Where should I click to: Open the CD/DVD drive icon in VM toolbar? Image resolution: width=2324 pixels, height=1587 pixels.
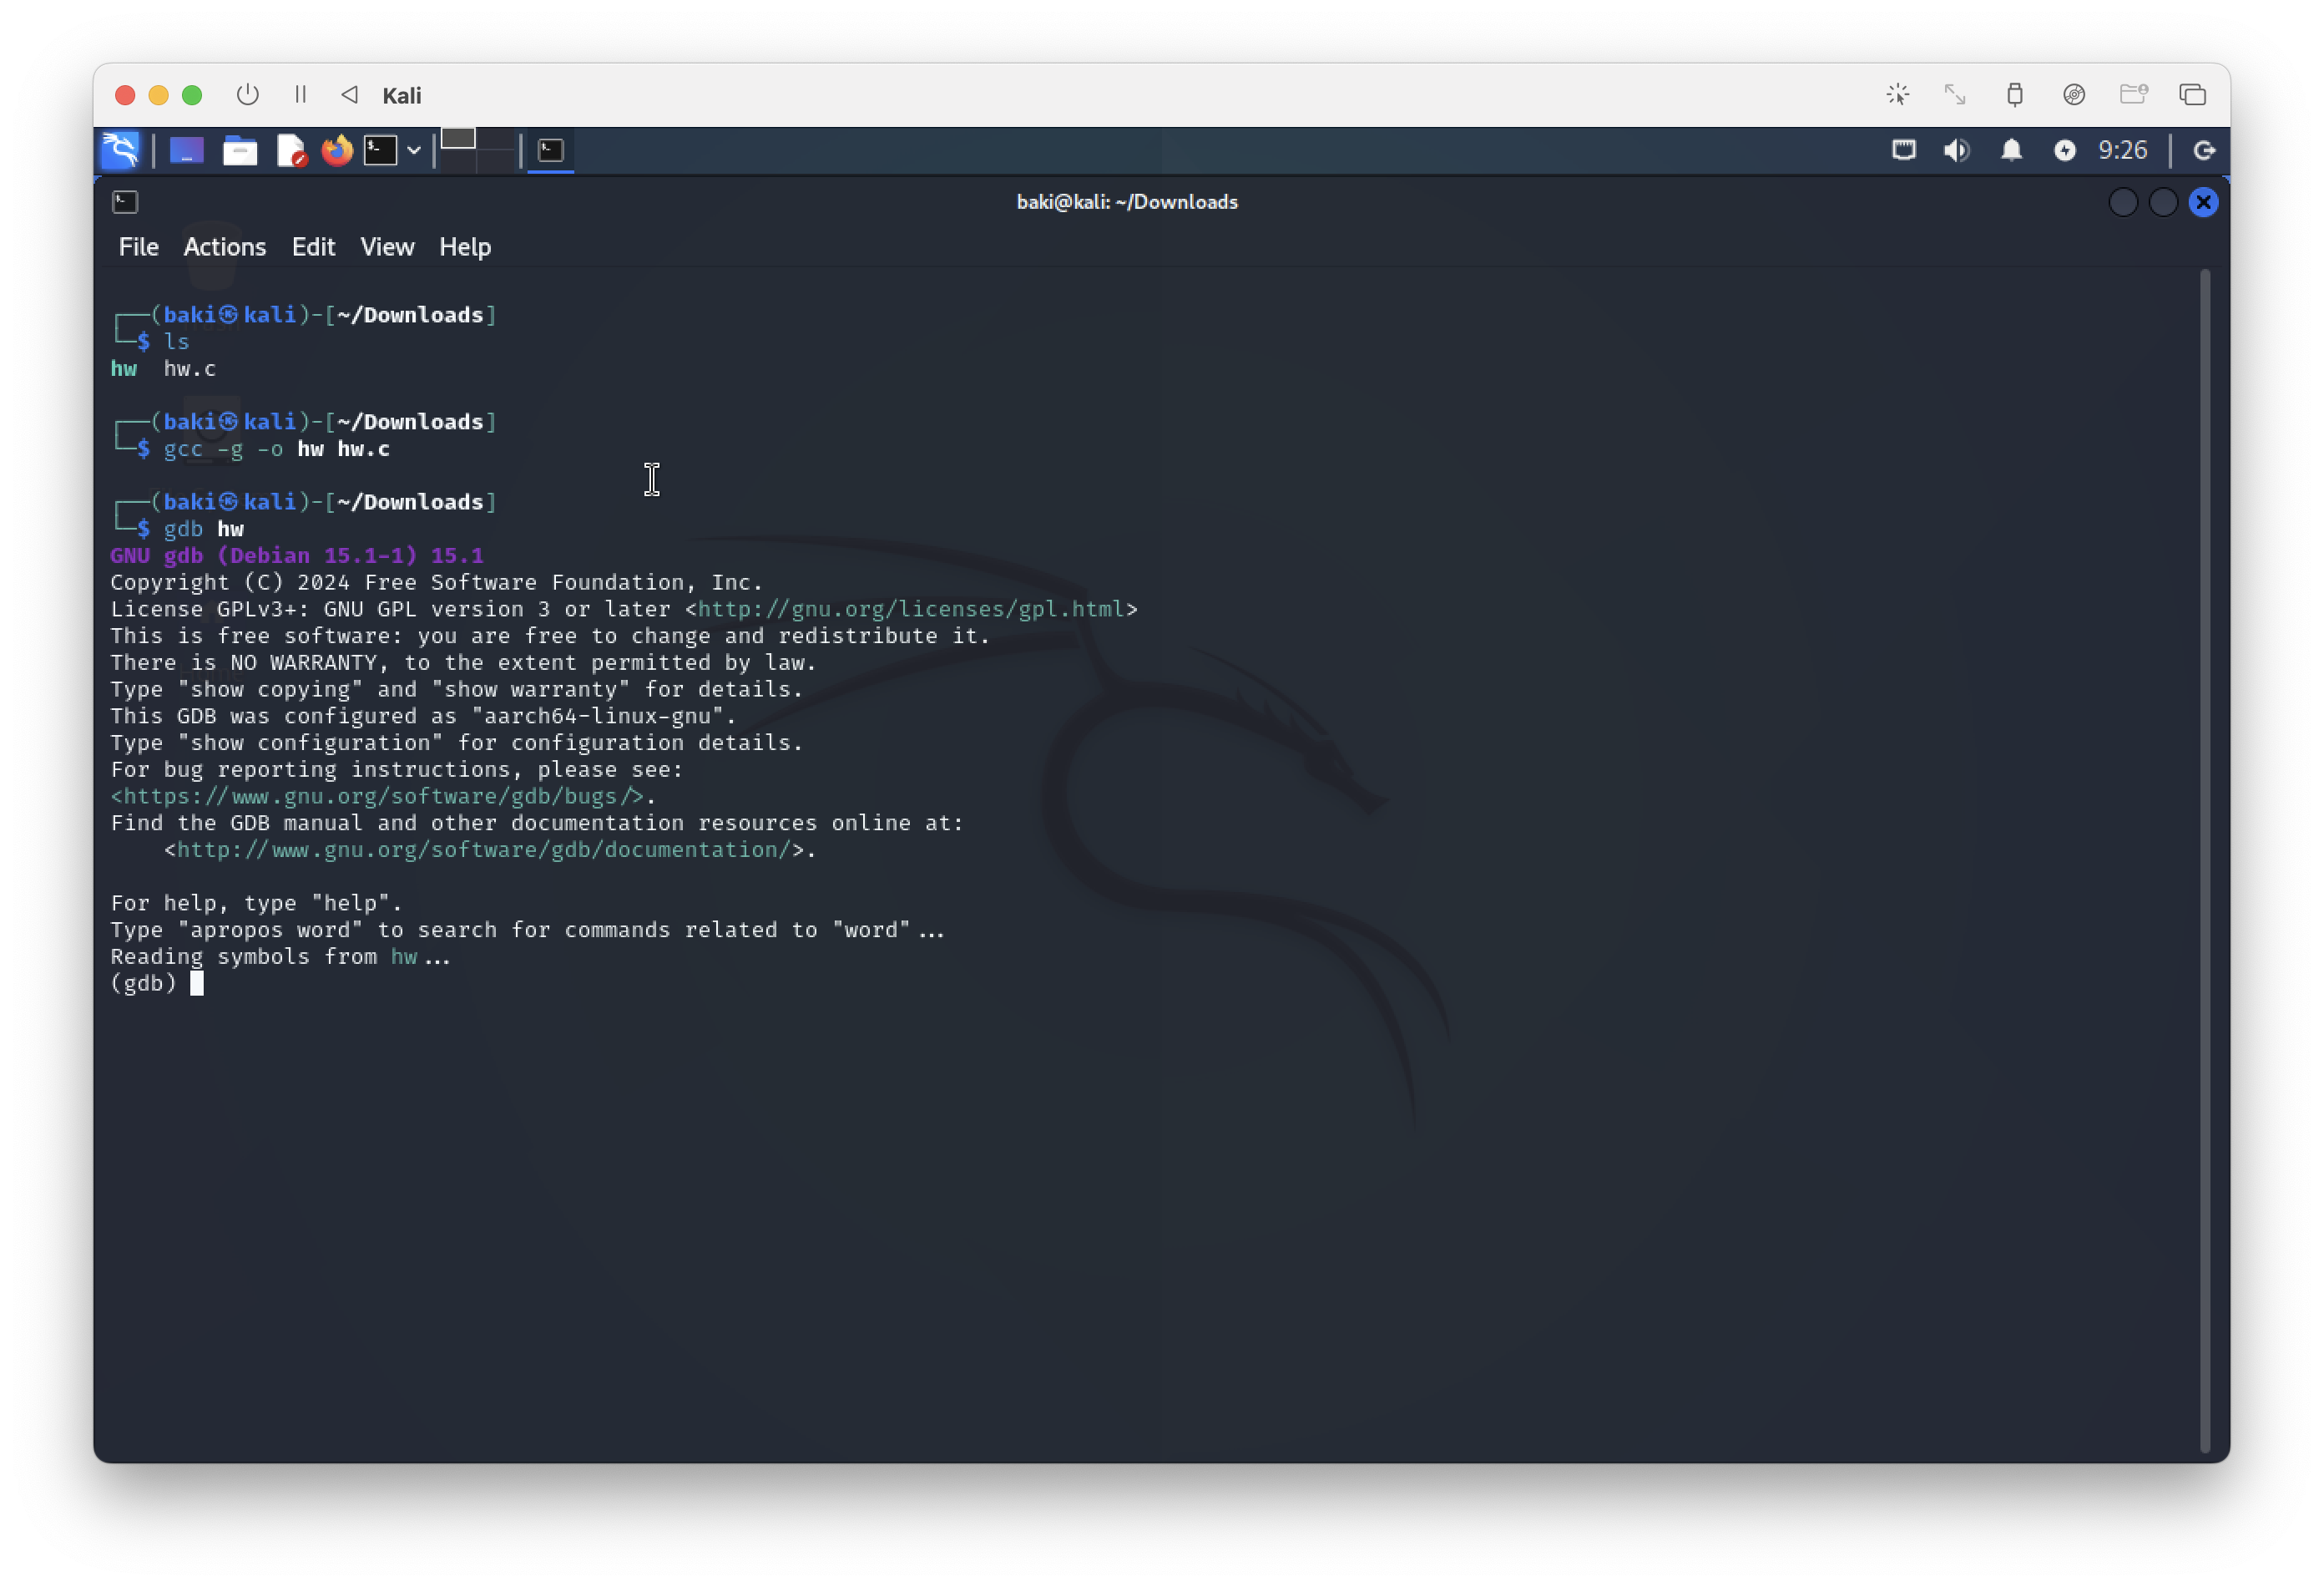2074,94
